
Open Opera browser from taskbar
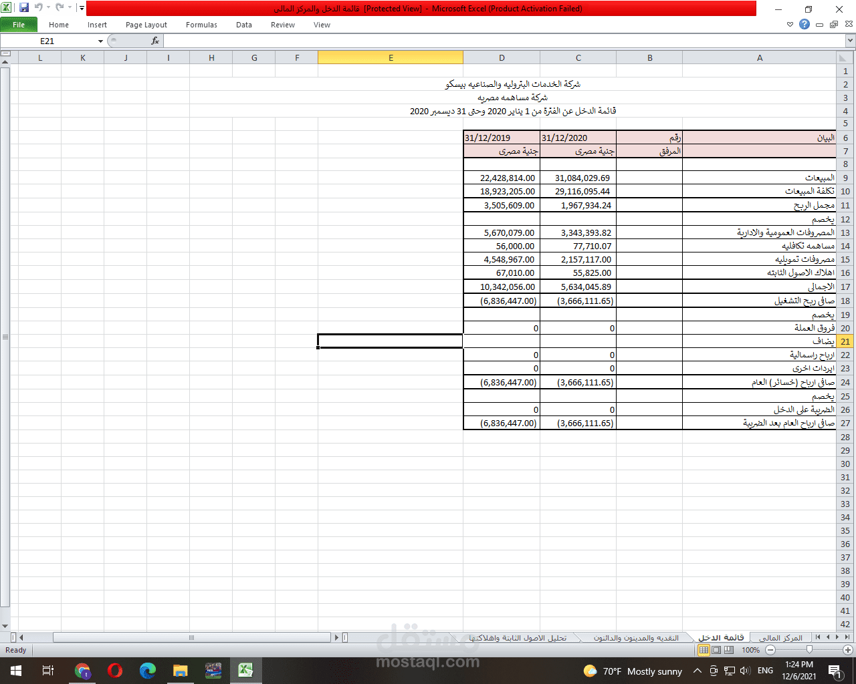click(x=115, y=671)
